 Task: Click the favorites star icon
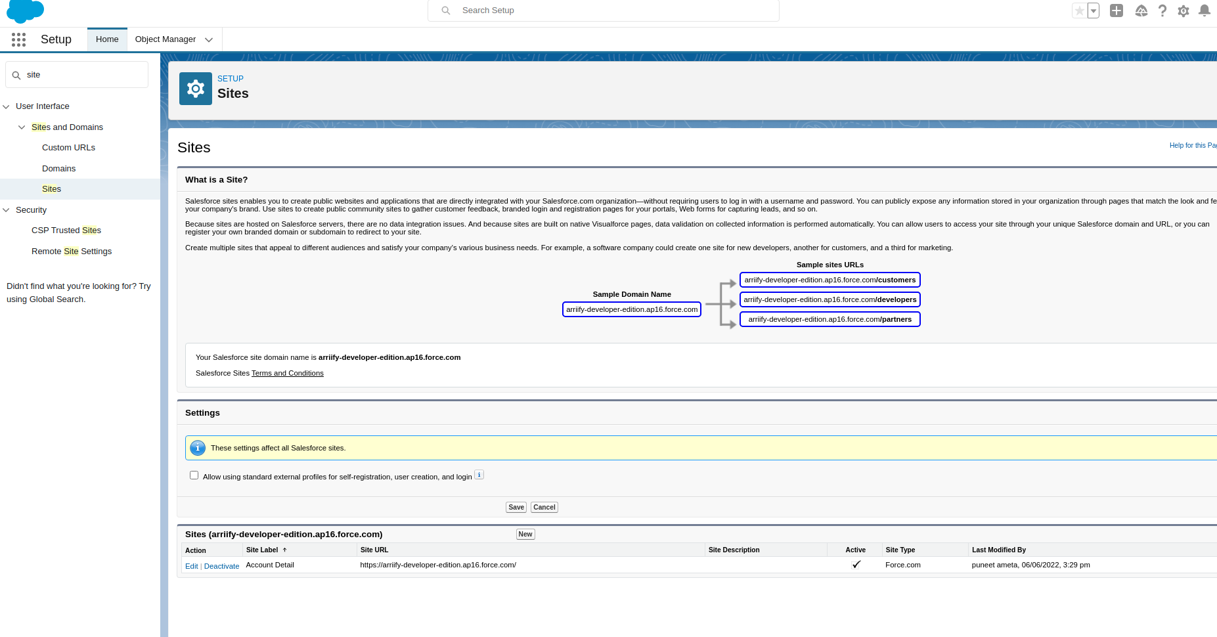(x=1079, y=11)
